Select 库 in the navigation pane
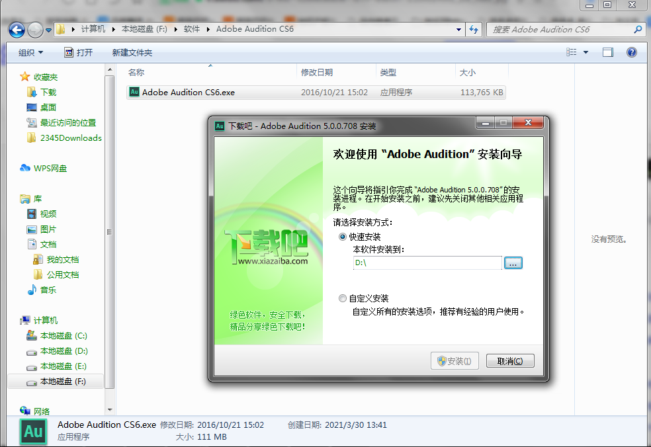This screenshot has width=651, height=447. pos(30,199)
